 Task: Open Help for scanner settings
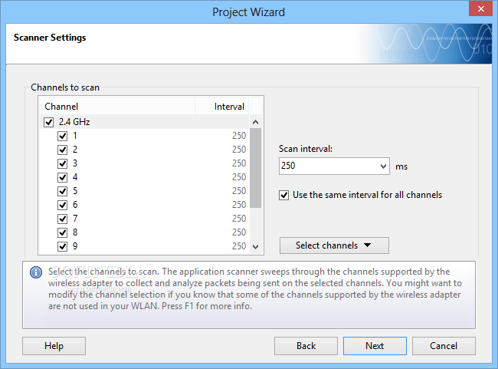(x=54, y=346)
